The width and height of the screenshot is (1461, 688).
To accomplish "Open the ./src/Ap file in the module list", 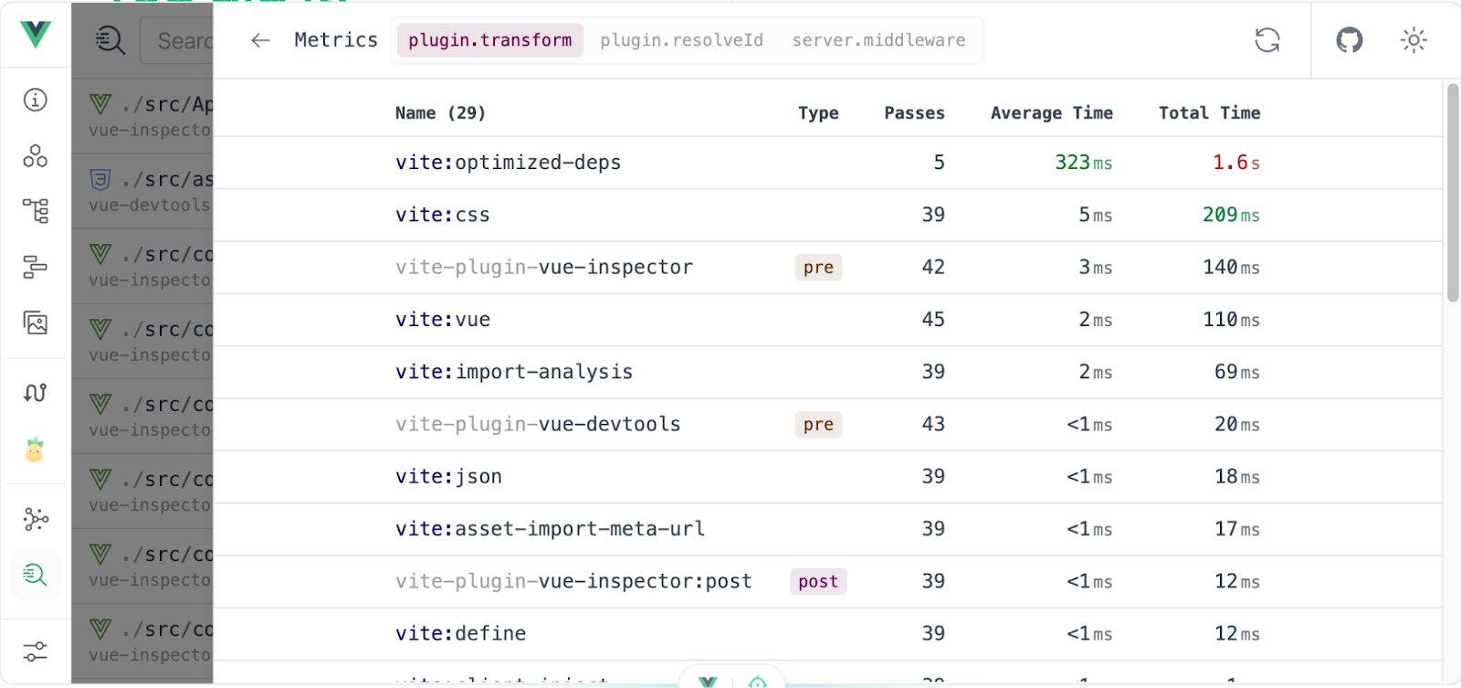I will [x=143, y=115].
